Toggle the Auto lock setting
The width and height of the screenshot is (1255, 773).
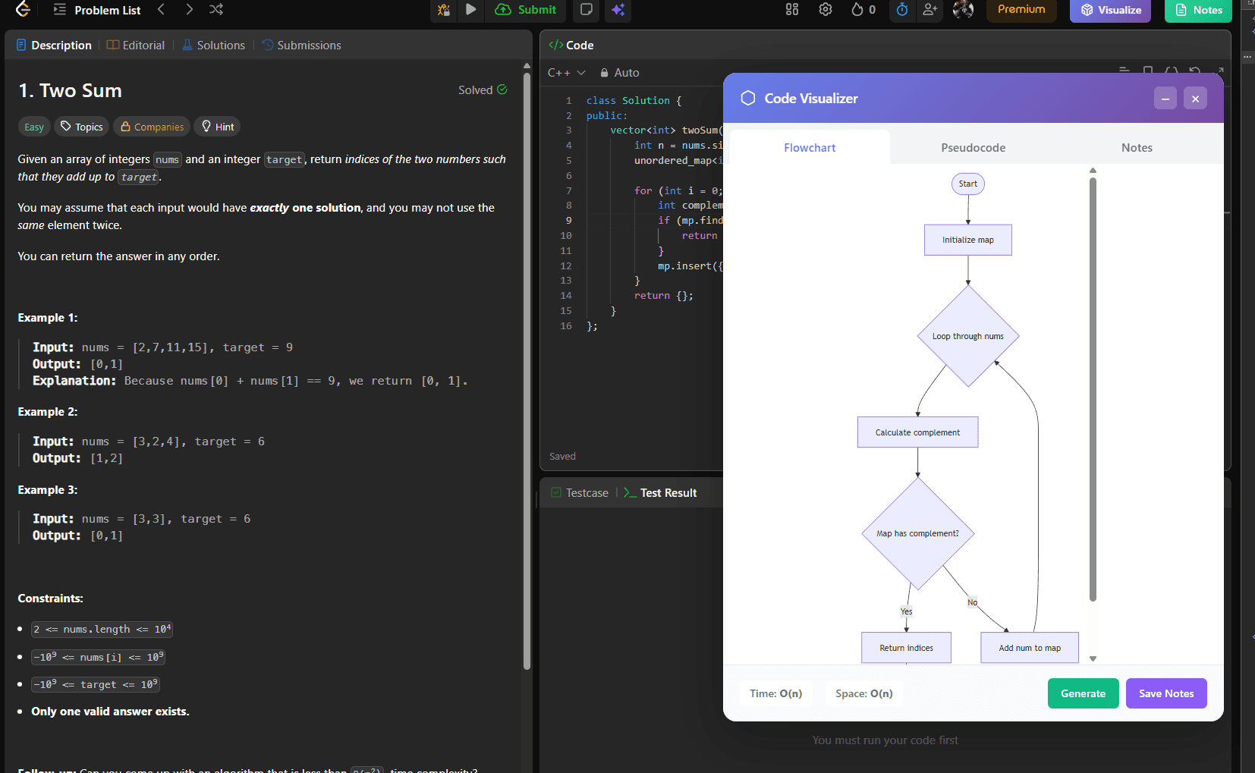coord(620,73)
